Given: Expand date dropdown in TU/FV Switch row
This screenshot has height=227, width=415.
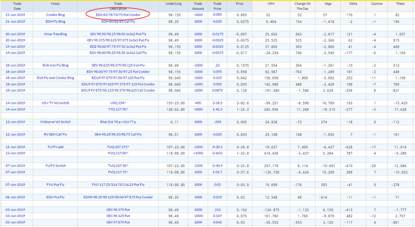Looking at the screenshot, I should (x=30, y=166).
